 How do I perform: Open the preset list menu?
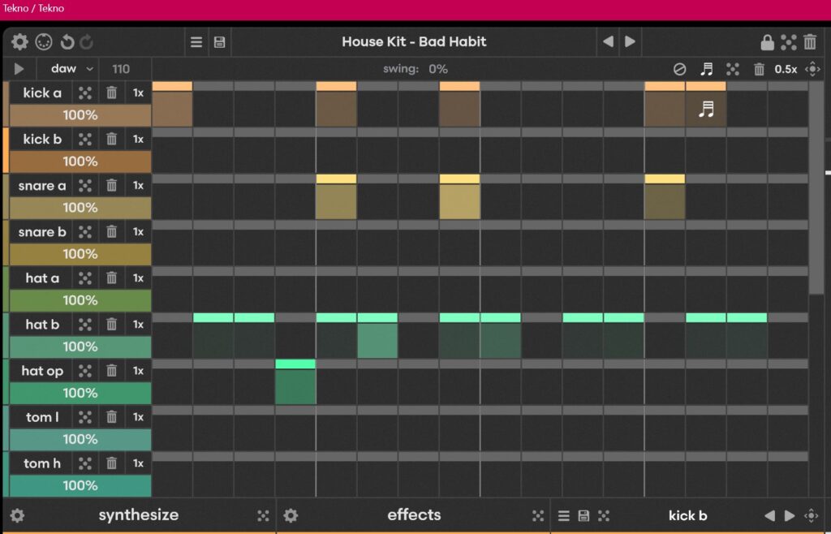tap(196, 42)
